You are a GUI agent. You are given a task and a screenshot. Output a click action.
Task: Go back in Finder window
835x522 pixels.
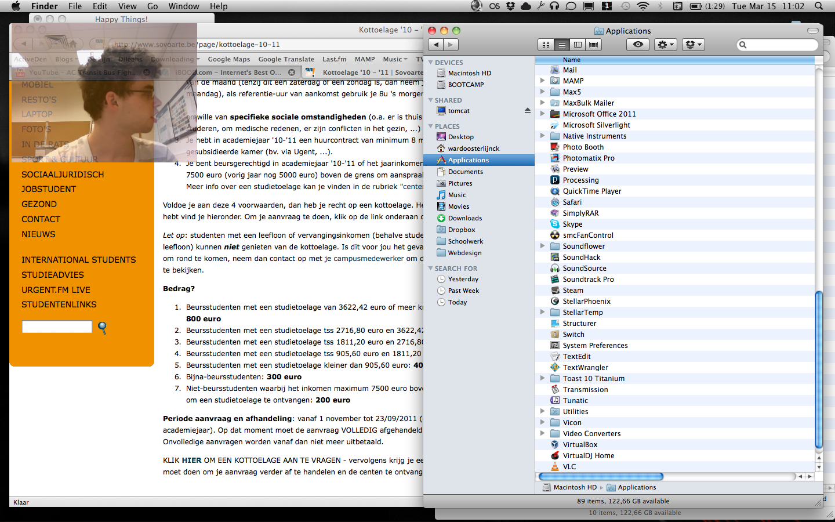[436, 45]
